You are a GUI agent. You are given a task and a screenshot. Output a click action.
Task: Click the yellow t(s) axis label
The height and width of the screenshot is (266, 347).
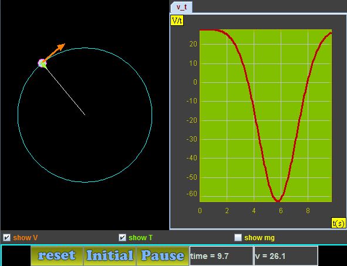(339, 223)
